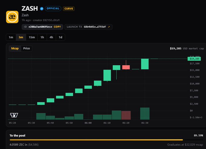Viewport: 206px width, 149px height.
Task: Choose the 1d timeframe
Action: click(60, 37)
